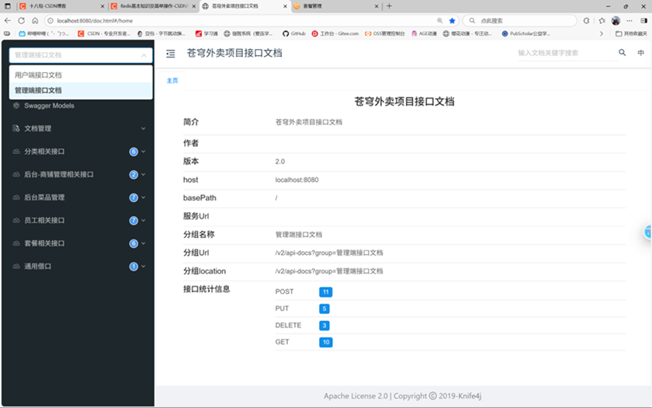Open the browser tab actions icon at the top-left
Viewport: 652px width, 408px height.
[8, 6]
